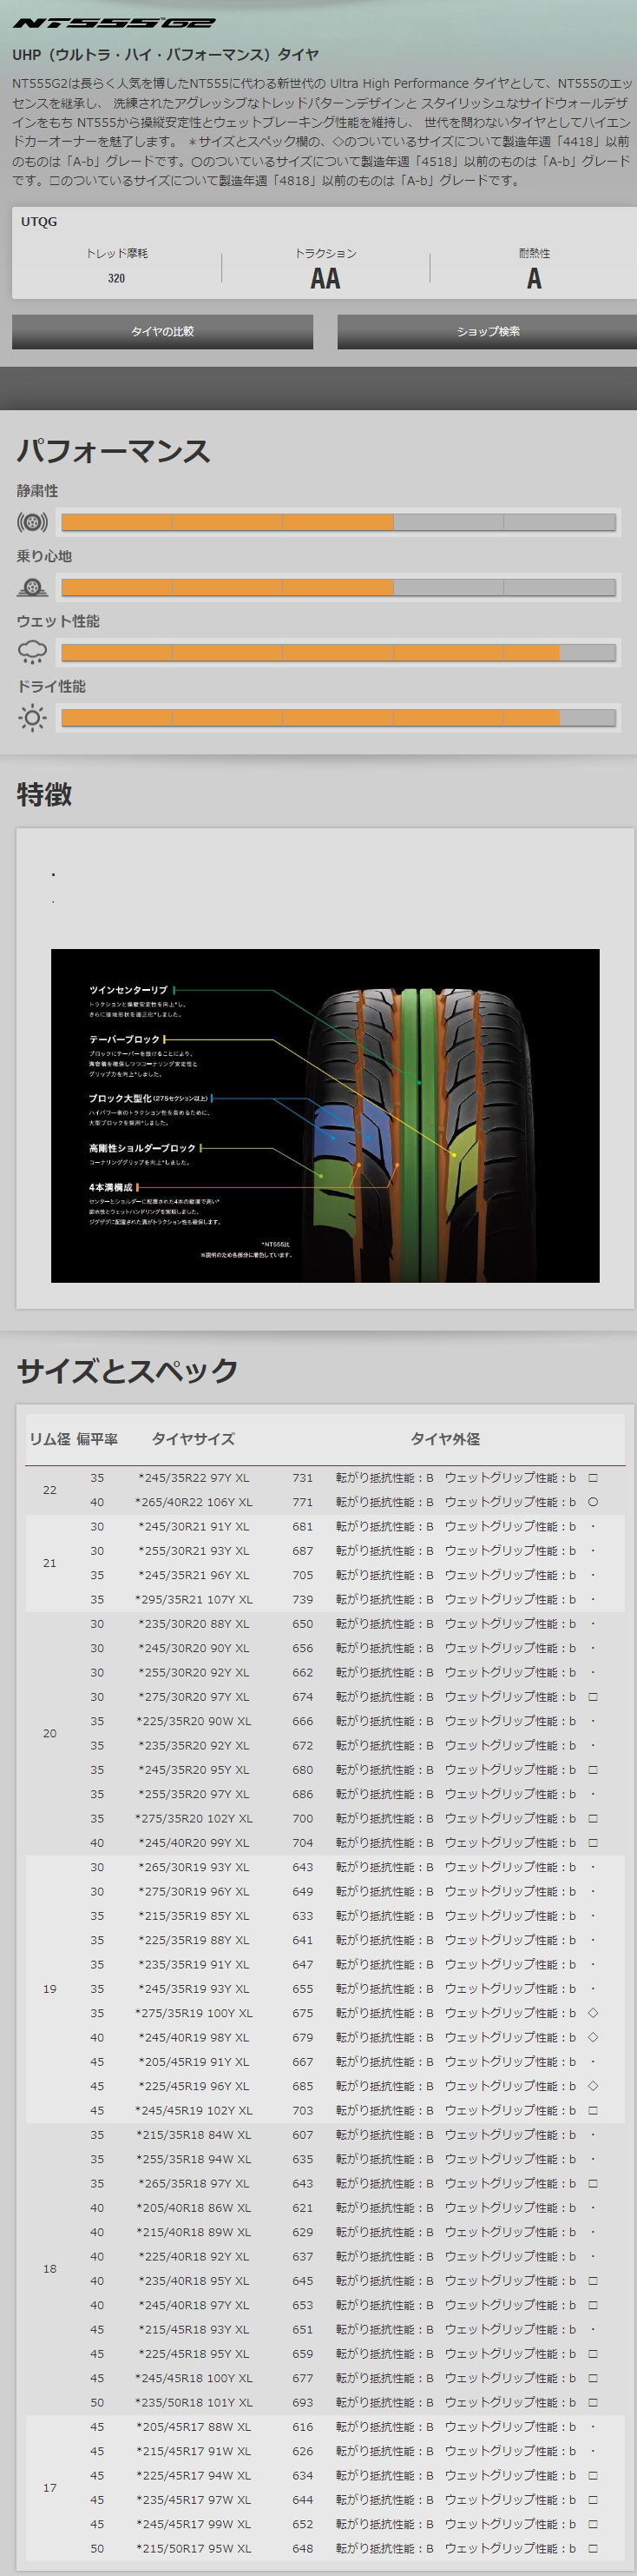Click the square mark in the 275/30R20 row

(x=593, y=1697)
